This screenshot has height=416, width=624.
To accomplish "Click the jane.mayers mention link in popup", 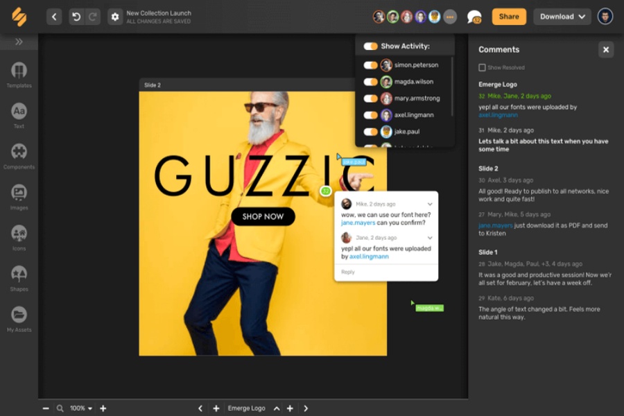I will [358, 223].
